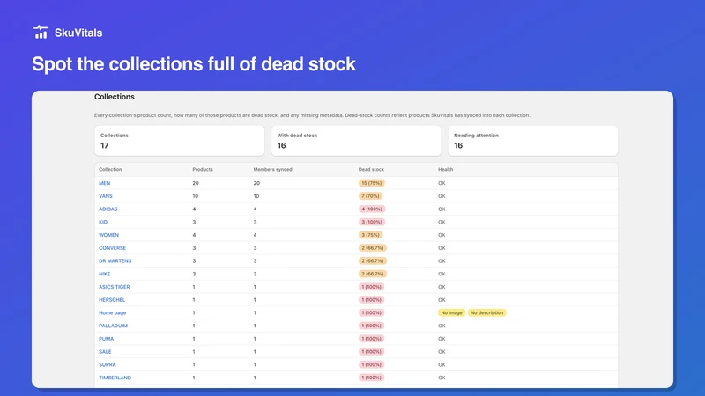Open the NIKE collection link
Viewport: 705px width, 396px height.
coord(104,274)
